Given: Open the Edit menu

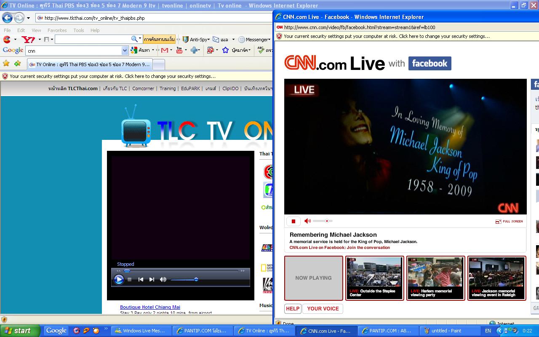Looking at the screenshot, I should (x=21, y=30).
